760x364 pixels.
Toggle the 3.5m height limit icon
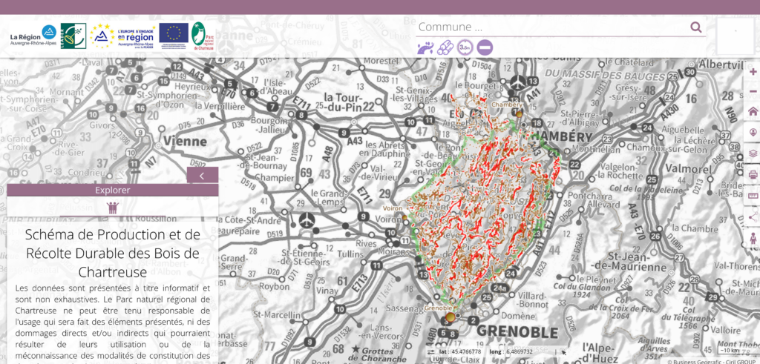click(465, 48)
